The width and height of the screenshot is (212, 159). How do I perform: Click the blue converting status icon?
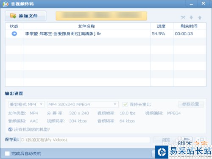(14, 33)
